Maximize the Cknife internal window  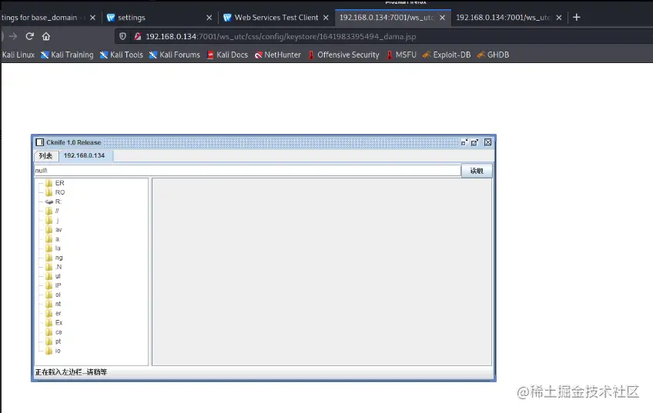(x=475, y=142)
